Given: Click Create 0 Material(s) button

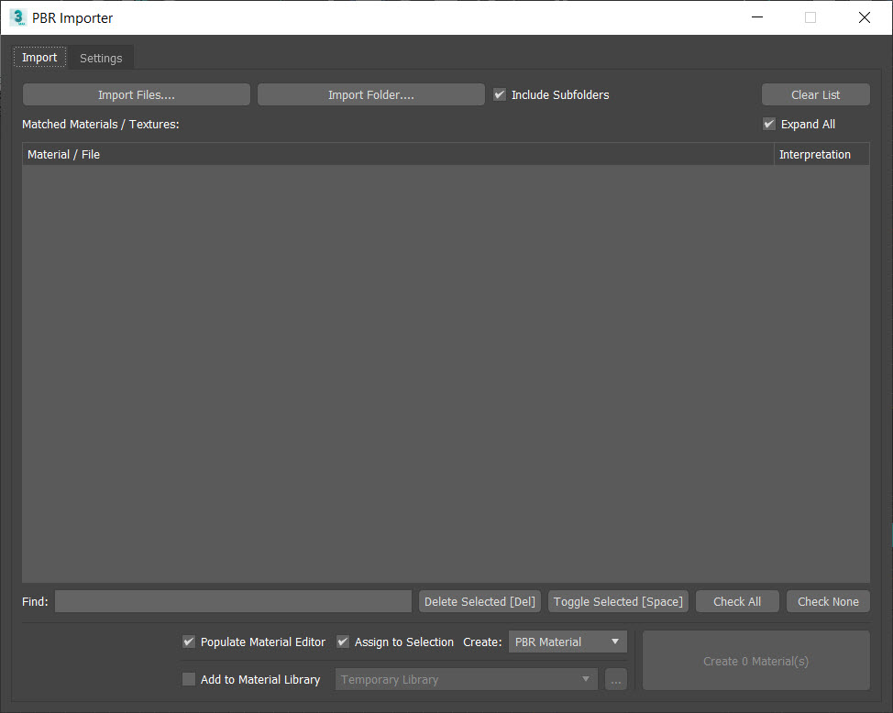Looking at the screenshot, I should pyautogui.click(x=755, y=661).
